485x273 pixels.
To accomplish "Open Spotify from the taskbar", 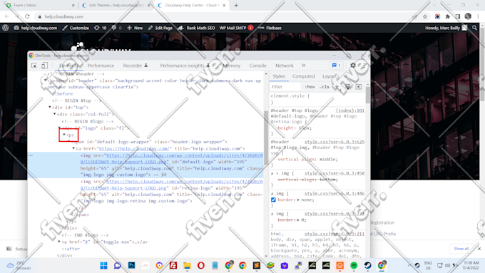I will point(354,265).
